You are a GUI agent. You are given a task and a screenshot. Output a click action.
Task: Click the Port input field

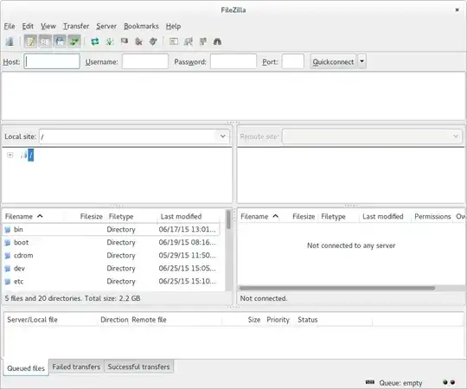(293, 61)
